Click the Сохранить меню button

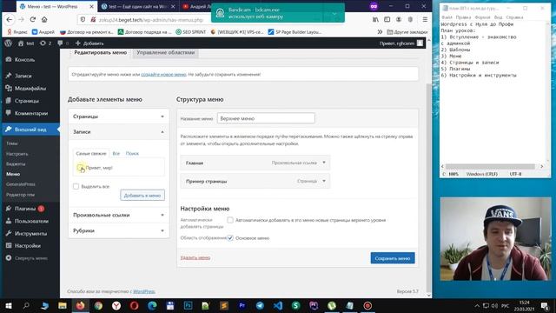[393, 258]
